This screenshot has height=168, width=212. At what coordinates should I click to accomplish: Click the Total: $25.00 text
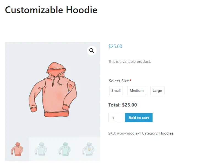click(x=123, y=105)
